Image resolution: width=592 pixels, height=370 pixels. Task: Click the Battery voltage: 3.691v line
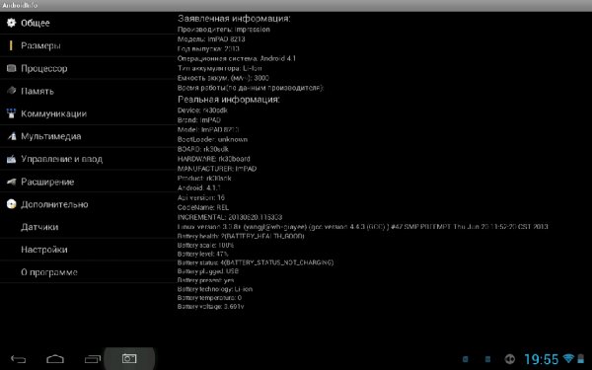pos(211,307)
